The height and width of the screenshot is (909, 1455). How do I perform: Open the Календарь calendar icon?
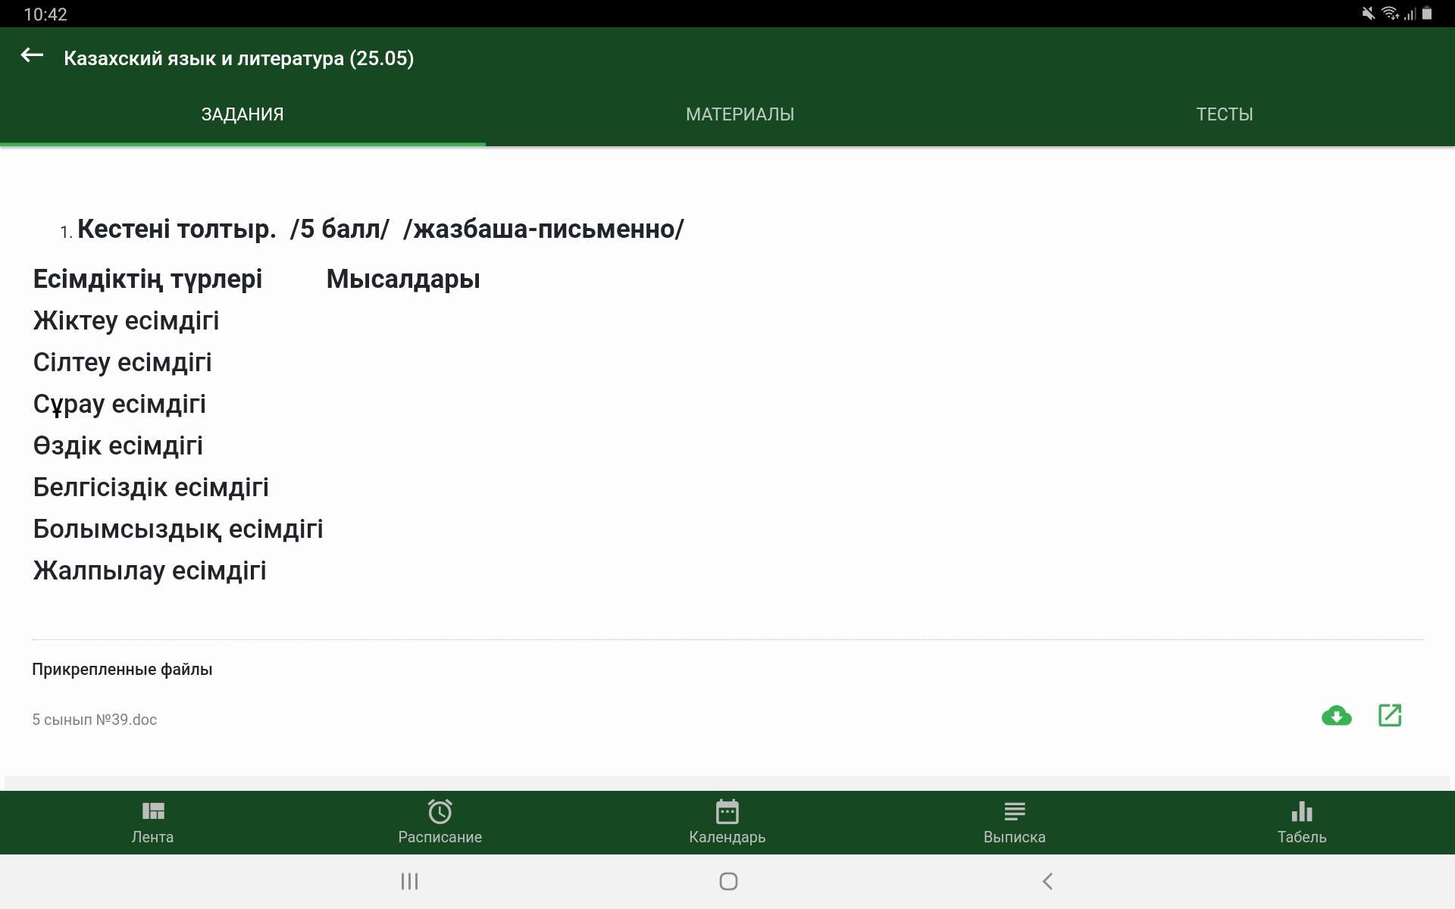(x=727, y=812)
